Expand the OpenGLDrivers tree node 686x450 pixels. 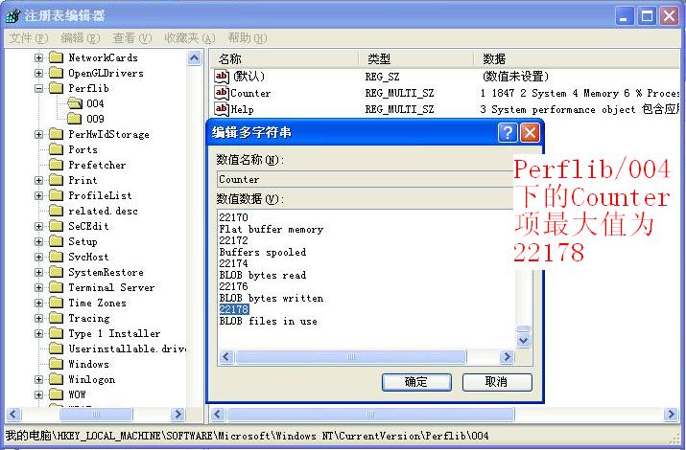39,73
